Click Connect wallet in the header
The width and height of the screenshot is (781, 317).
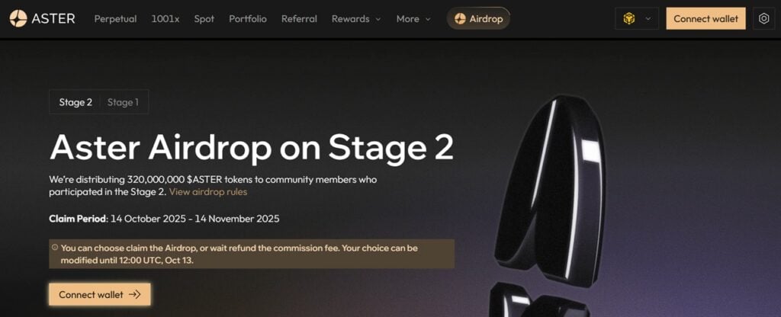(x=705, y=19)
